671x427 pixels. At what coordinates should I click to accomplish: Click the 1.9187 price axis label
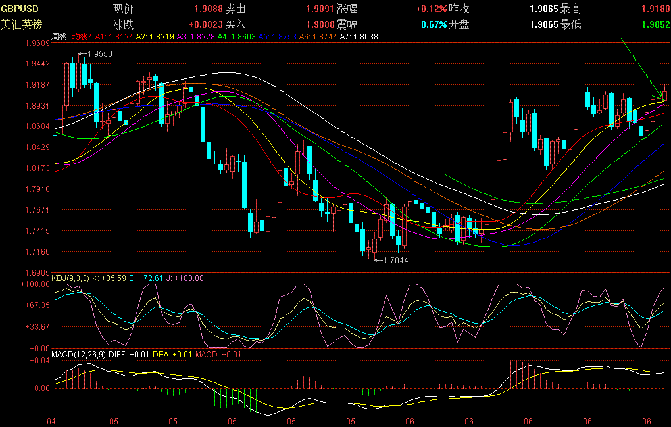coord(37,85)
